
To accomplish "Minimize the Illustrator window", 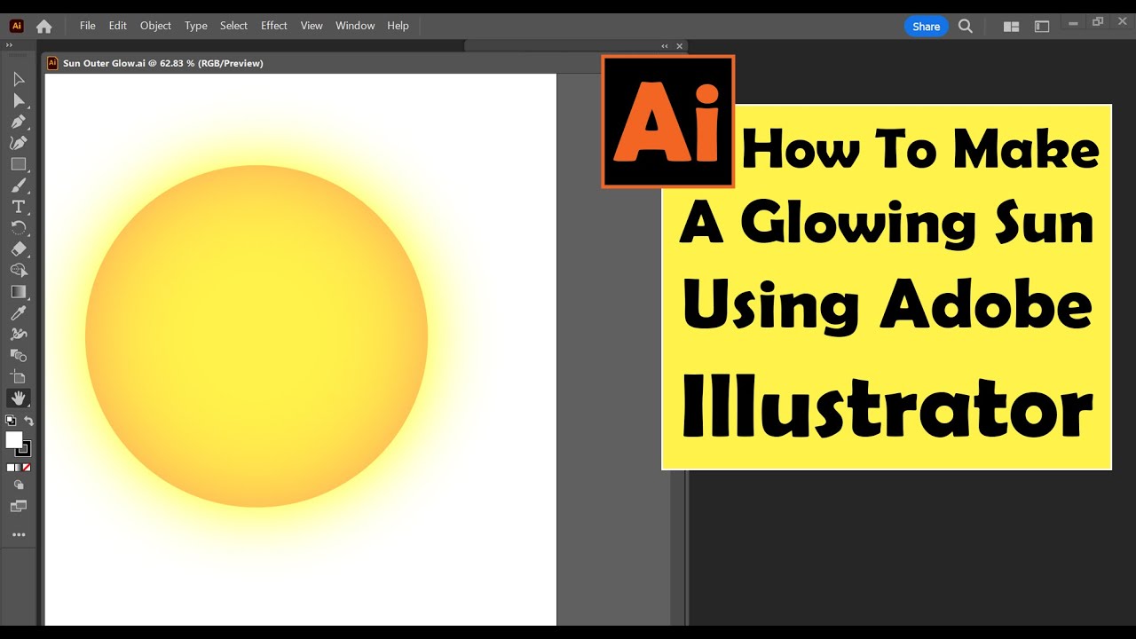I will point(1074,22).
